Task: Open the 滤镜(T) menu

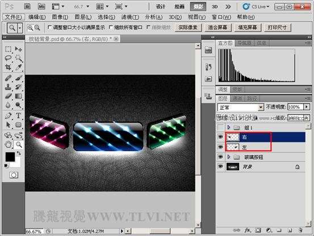Action: tap(130, 17)
